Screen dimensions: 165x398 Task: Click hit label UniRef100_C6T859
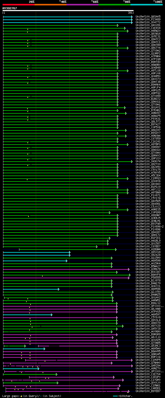148,139
